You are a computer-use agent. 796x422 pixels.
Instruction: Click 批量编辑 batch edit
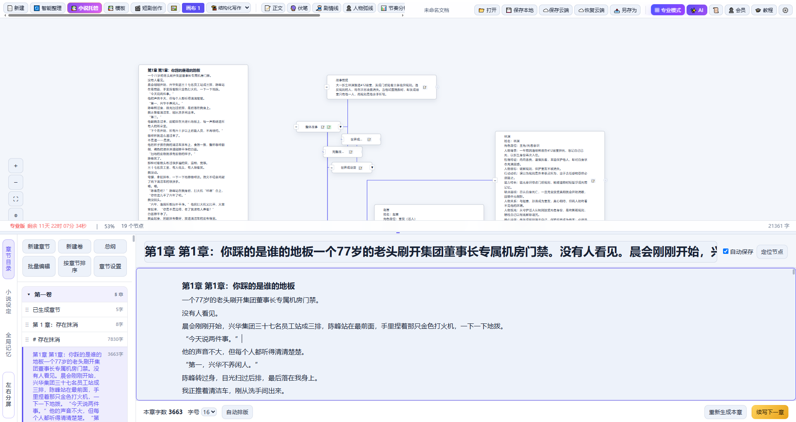pyautogui.click(x=39, y=266)
